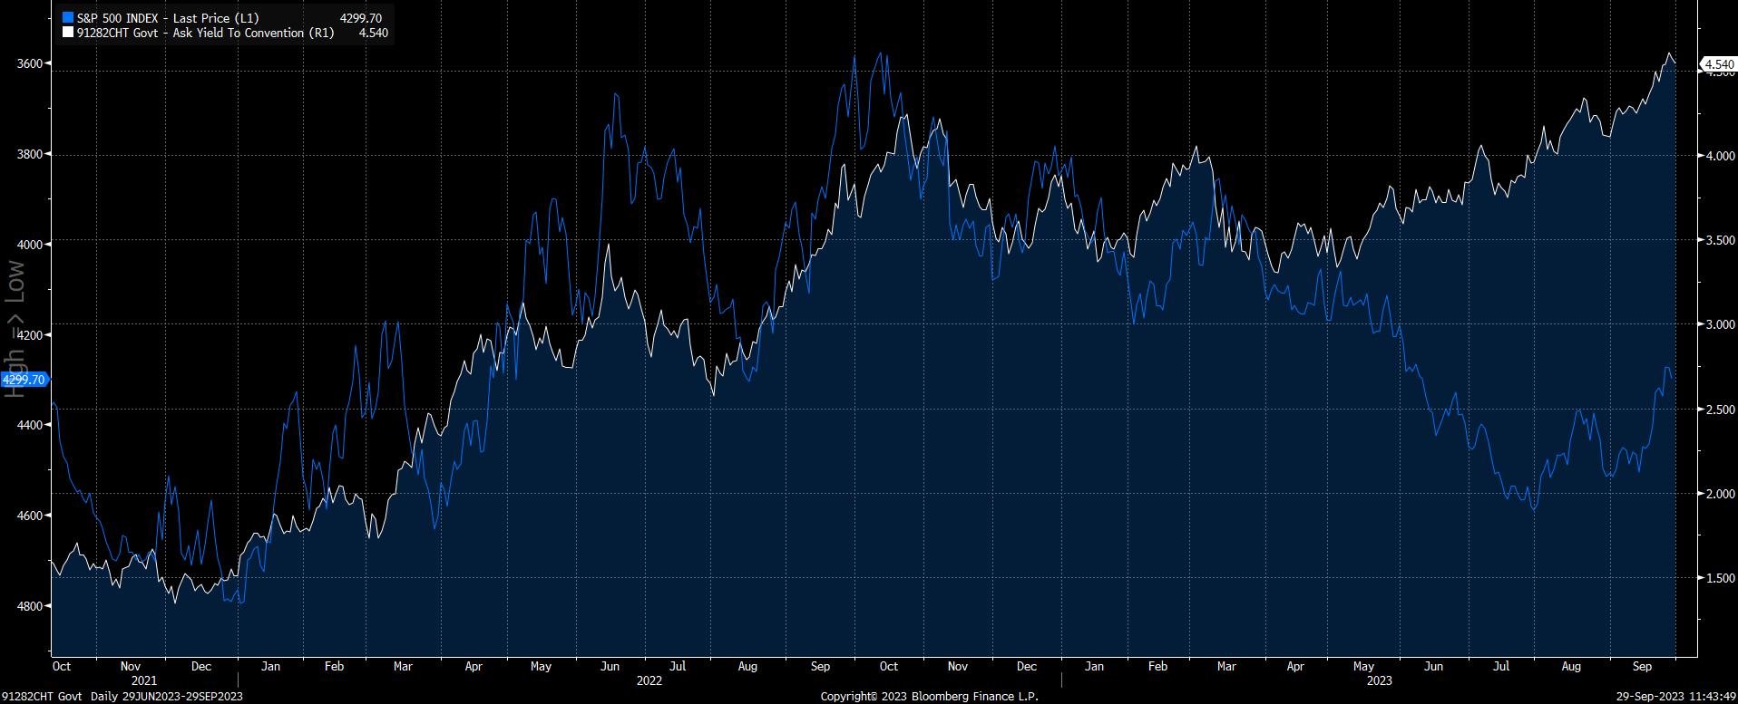
Task: Click the Apr 2023 month label
Action: (1295, 666)
